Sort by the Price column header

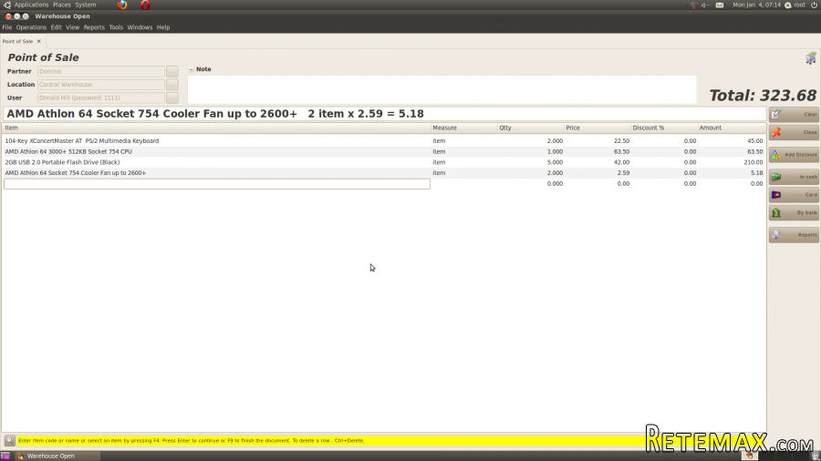point(598,128)
